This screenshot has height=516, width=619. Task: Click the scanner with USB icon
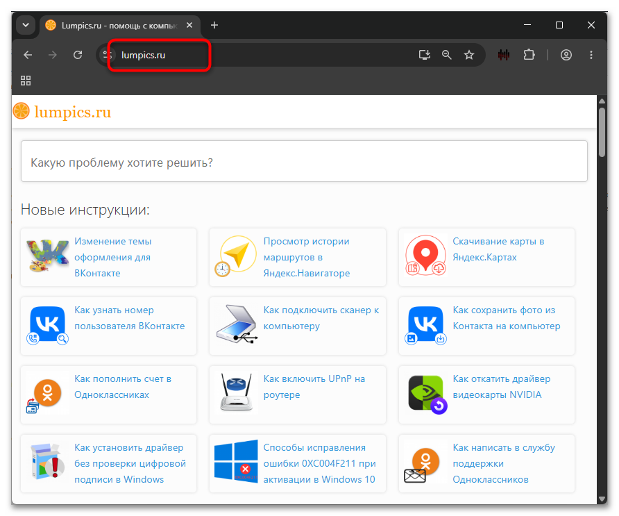tap(237, 324)
